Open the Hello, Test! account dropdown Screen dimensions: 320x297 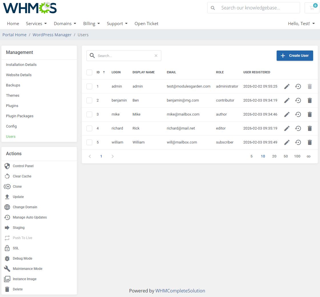301,23
